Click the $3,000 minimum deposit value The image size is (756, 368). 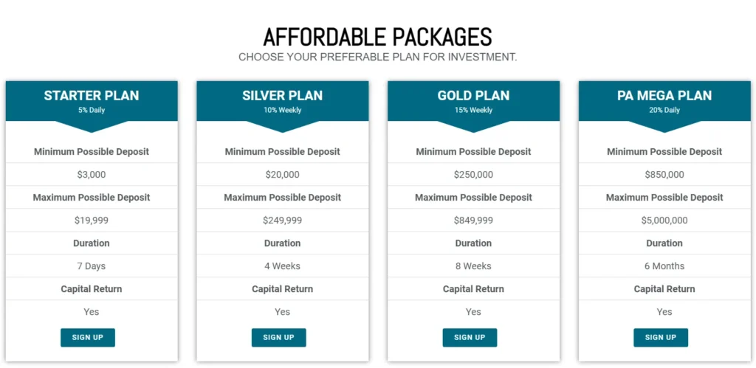(92, 175)
